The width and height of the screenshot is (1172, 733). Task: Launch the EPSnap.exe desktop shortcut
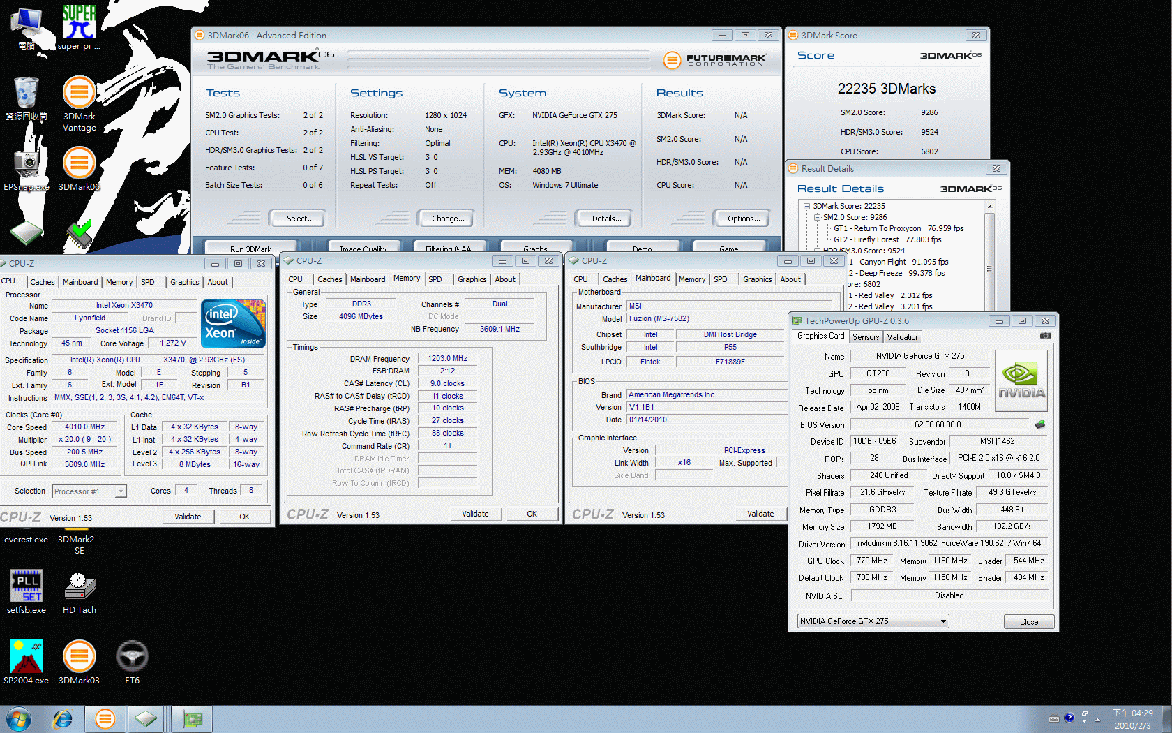[x=27, y=169]
